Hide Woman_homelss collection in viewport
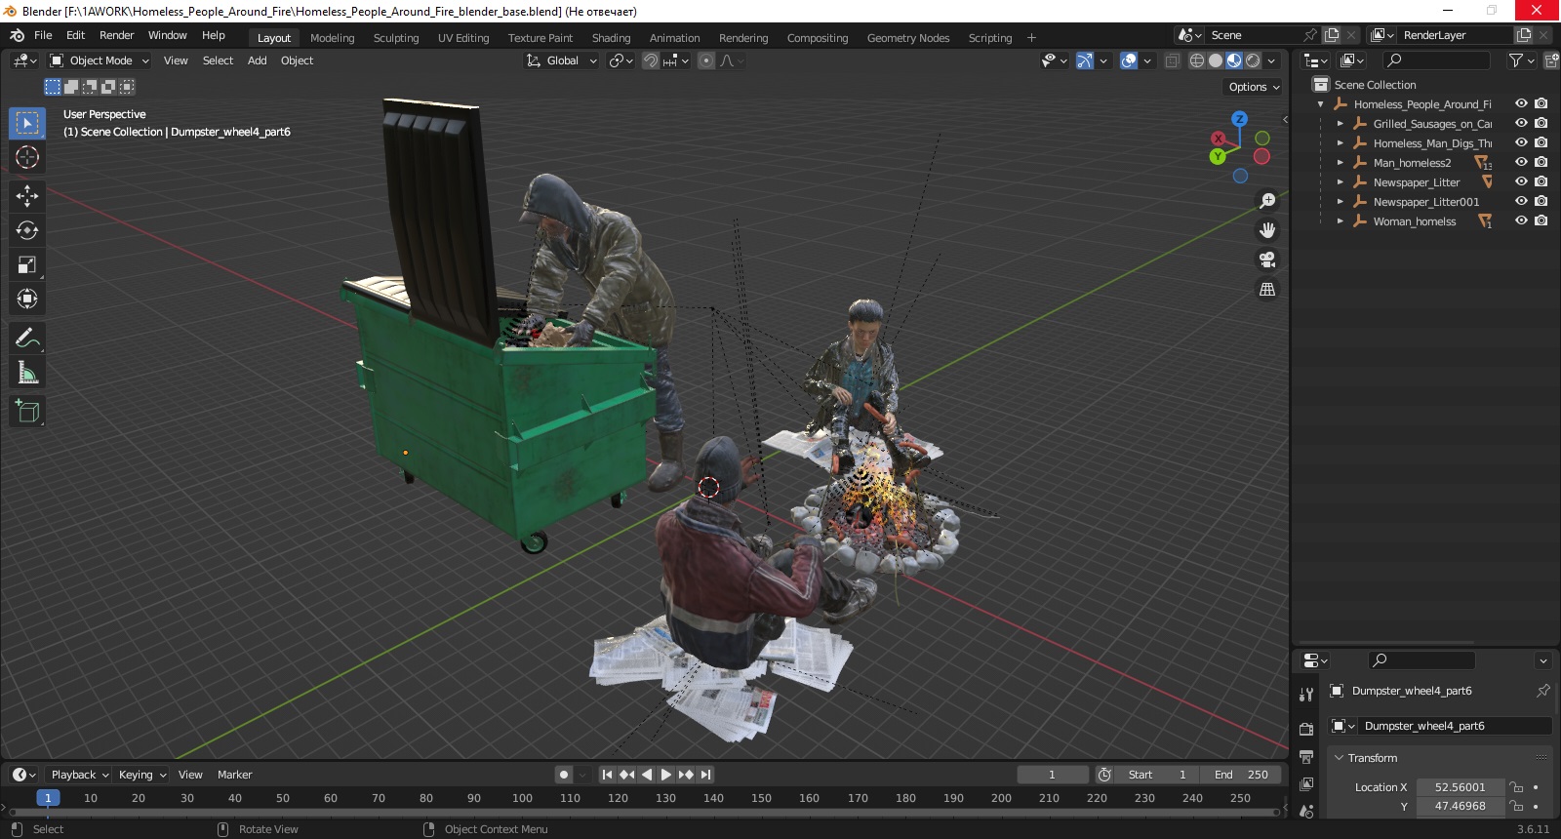The width and height of the screenshot is (1561, 839). [x=1521, y=220]
